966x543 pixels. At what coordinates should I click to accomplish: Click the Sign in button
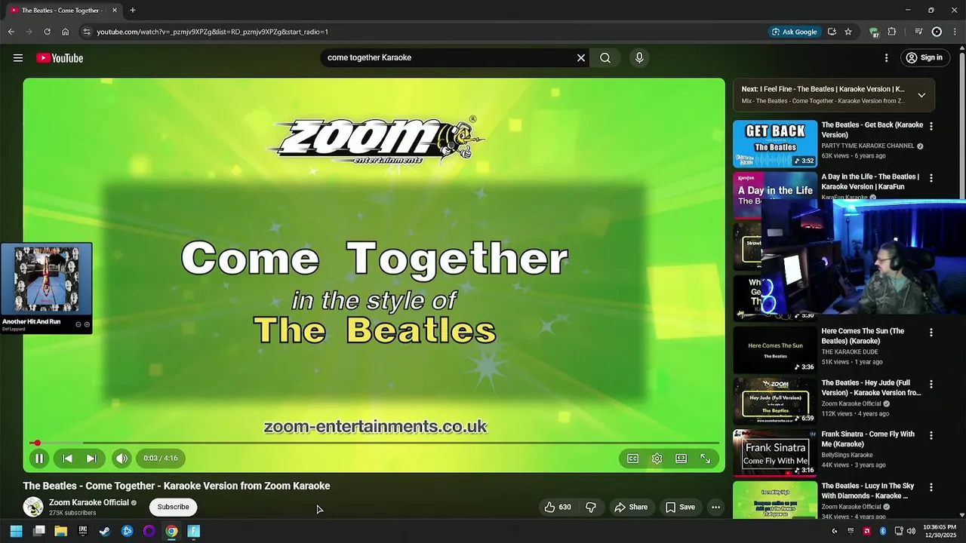(x=924, y=58)
